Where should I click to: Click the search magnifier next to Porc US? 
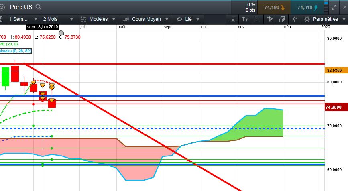[x=39, y=7]
